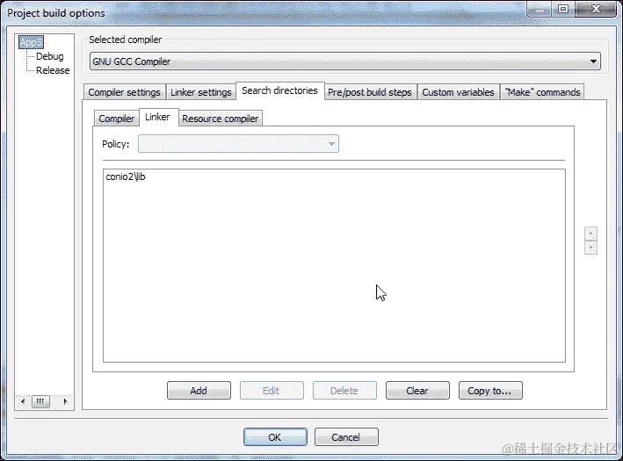Image resolution: width=623 pixels, height=461 pixels.
Task: Click tree panel scroll right arrow
Action: tap(66, 401)
